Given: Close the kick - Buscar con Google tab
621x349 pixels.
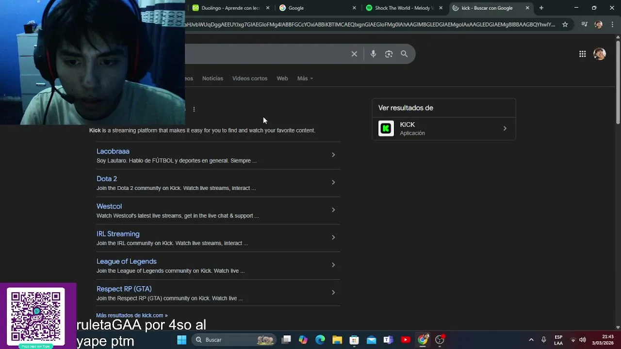Looking at the screenshot, I should point(527,8).
